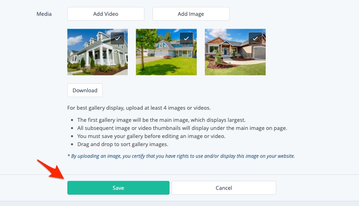The height and width of the screenshot is (206, 359).
Task: Save the gallery with the green button
Action: 118,188
